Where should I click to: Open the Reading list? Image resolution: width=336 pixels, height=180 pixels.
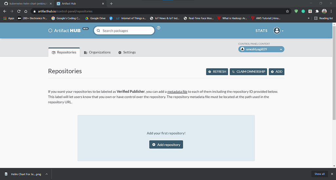(323, 18)
